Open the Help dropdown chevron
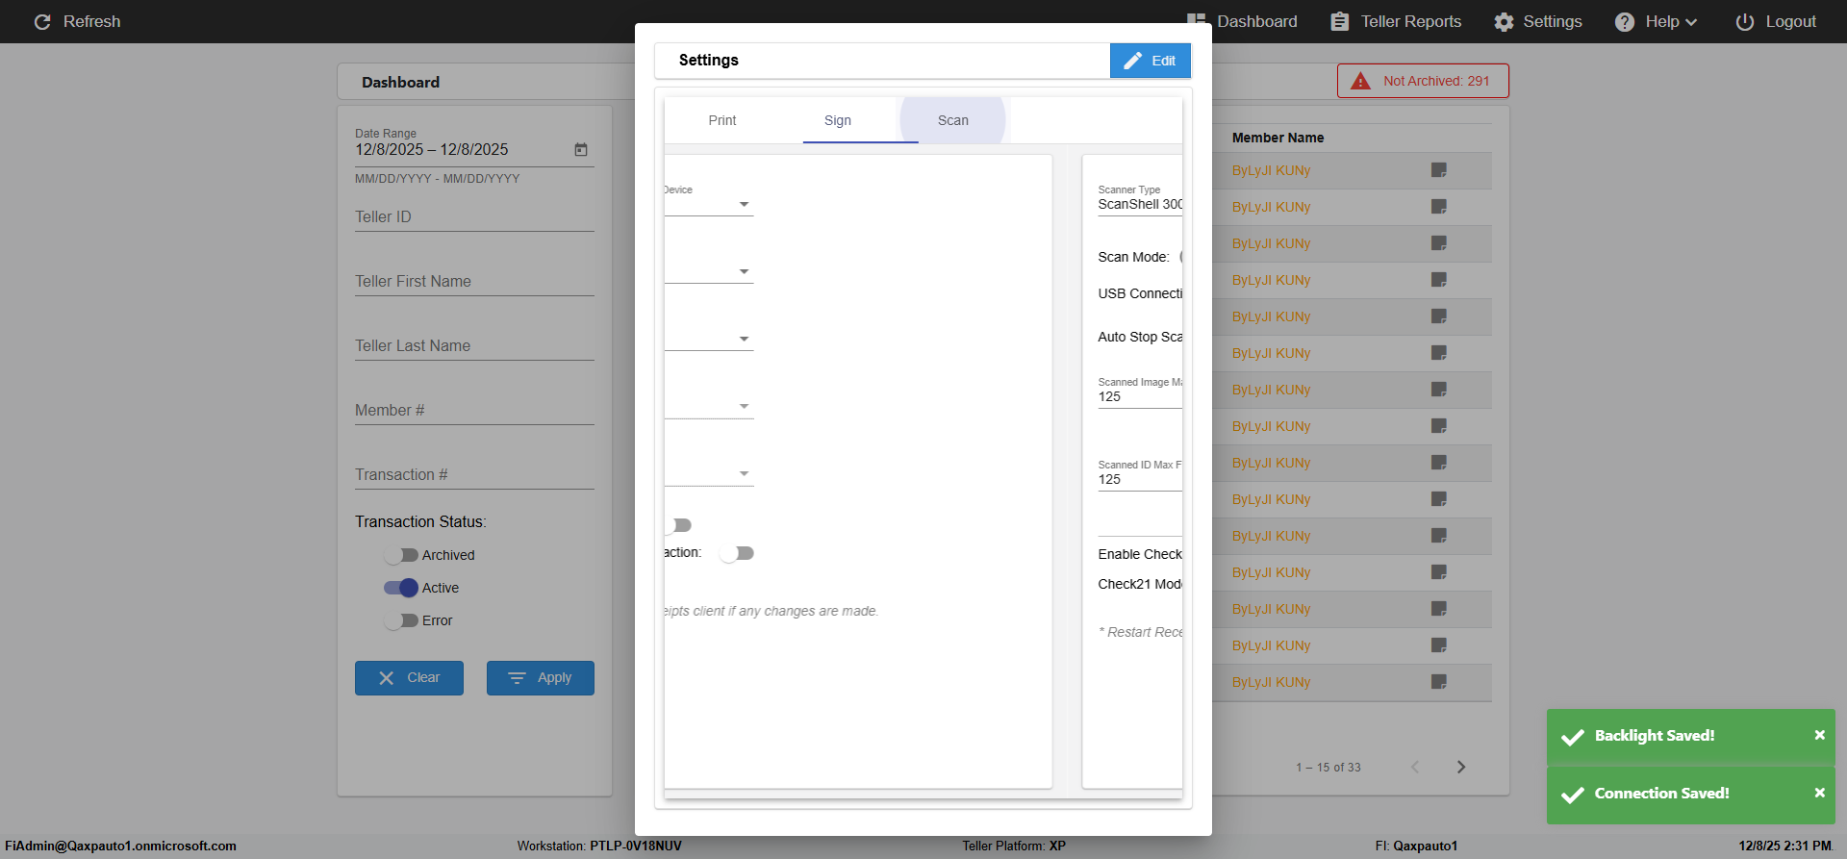Screen dimensions: 1847x859 coord(1691,22)
